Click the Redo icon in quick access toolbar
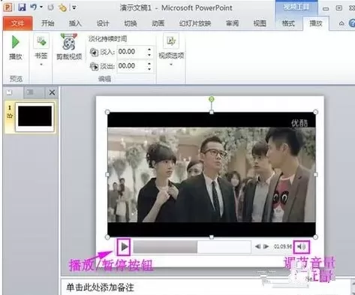The image size is (355, 295). pos(50,8)
